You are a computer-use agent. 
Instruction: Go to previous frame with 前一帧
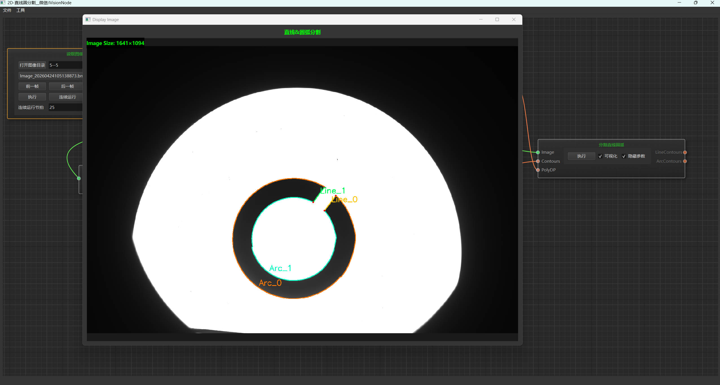tap(32, 86)
